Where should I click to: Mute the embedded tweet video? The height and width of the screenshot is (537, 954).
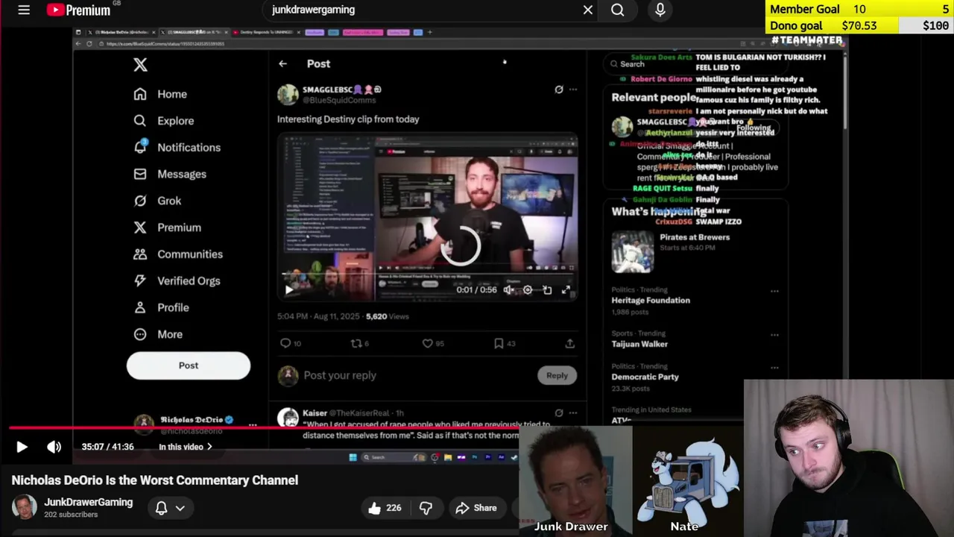508,289
